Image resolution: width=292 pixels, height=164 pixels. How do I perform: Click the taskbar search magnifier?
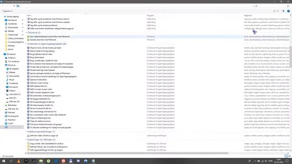click(11, 161)
